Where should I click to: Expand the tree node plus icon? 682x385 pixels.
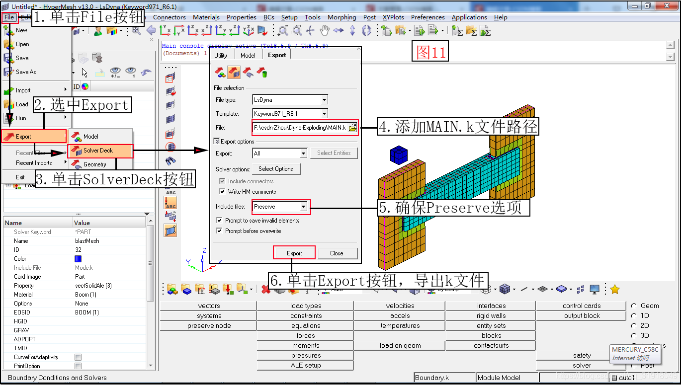(8, 185)
